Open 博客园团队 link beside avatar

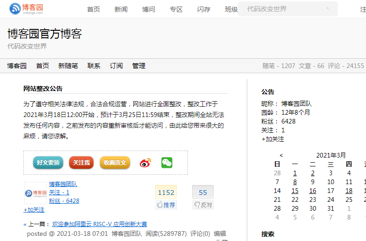[63, 184]
